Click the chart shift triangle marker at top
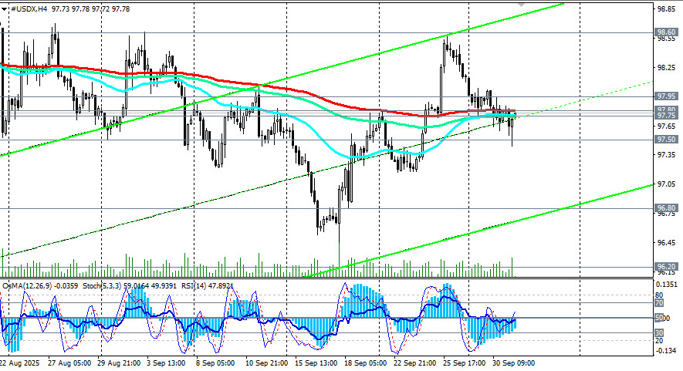The height and width of the screenshot is (371, 683). coord(522,3)
